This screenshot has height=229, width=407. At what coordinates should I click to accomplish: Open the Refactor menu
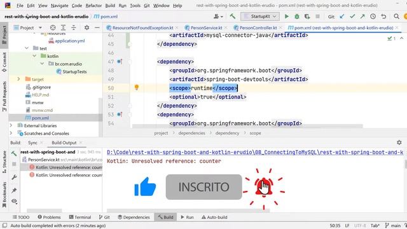point(93,6)
